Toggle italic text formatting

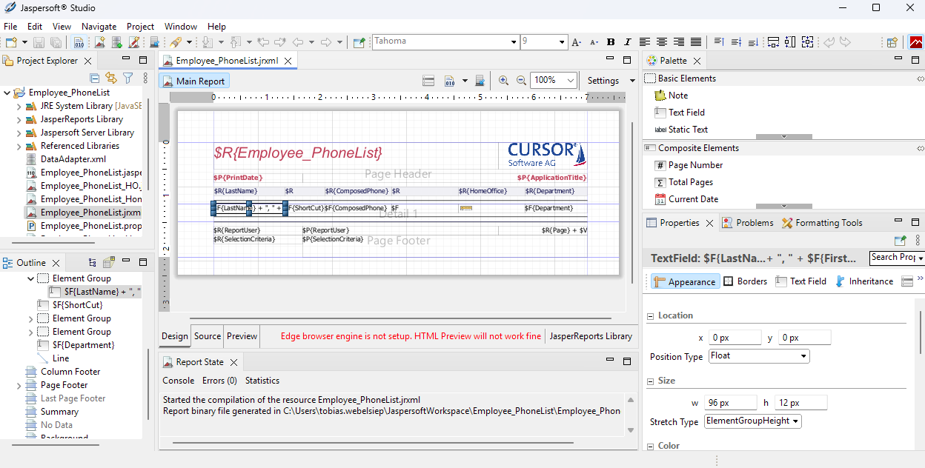[x=627, y=42]
